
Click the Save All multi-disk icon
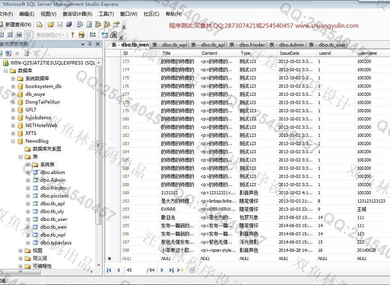(x=69, y=24)
